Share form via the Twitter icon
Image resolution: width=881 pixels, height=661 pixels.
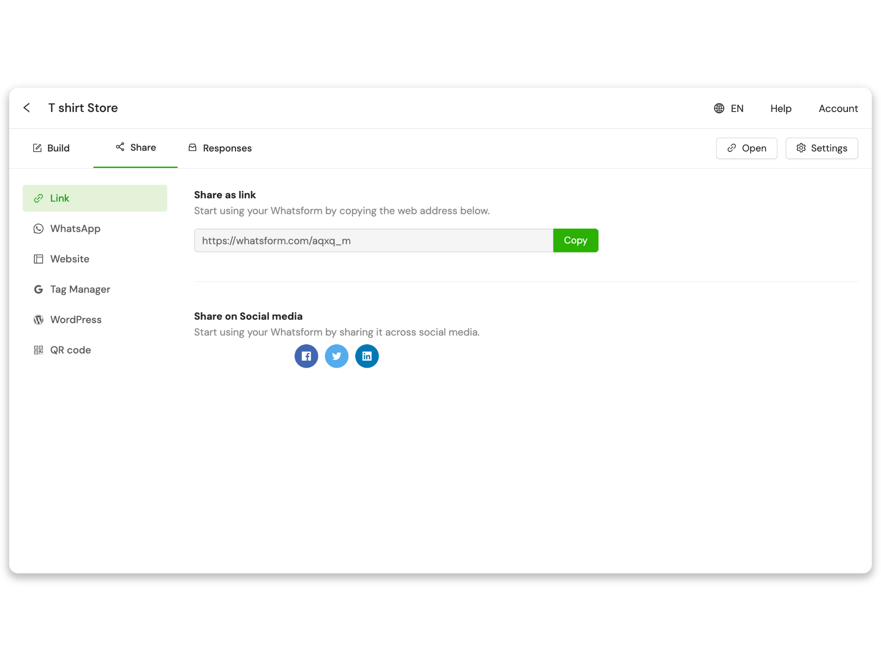pos(336,356)
